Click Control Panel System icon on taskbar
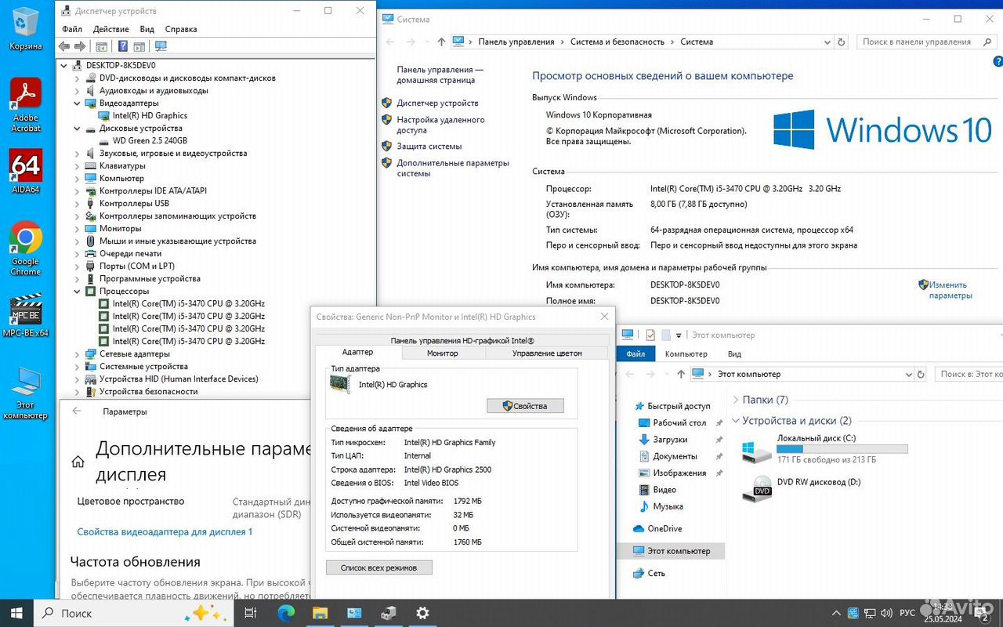This screenshot has width=1003, height=627. (353, 613)
